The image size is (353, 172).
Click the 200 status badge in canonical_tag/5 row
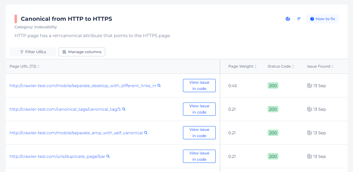273,109
